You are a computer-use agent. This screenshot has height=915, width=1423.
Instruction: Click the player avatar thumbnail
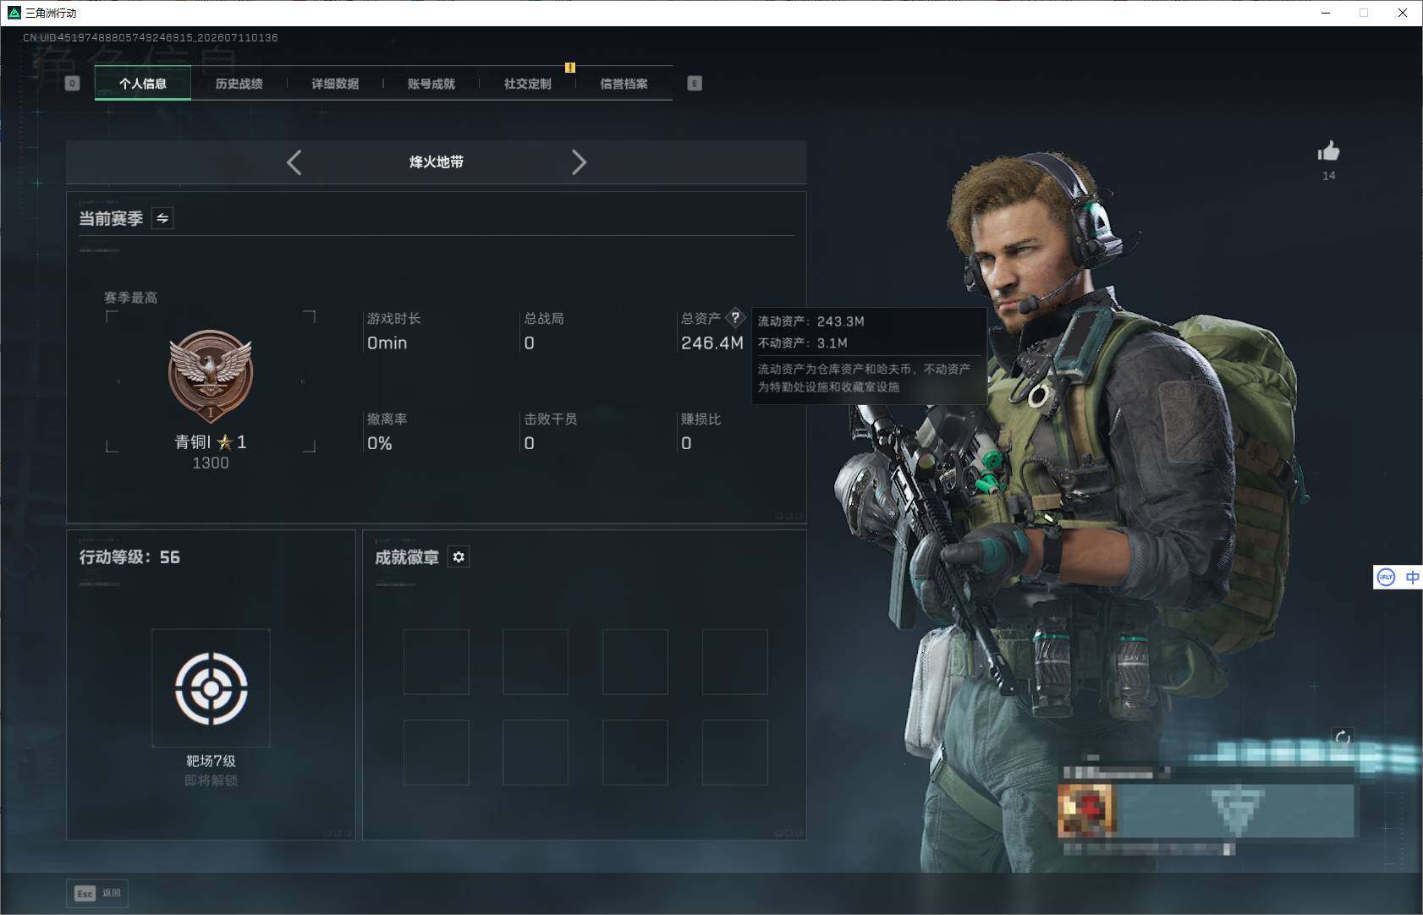coord(1086,810)
